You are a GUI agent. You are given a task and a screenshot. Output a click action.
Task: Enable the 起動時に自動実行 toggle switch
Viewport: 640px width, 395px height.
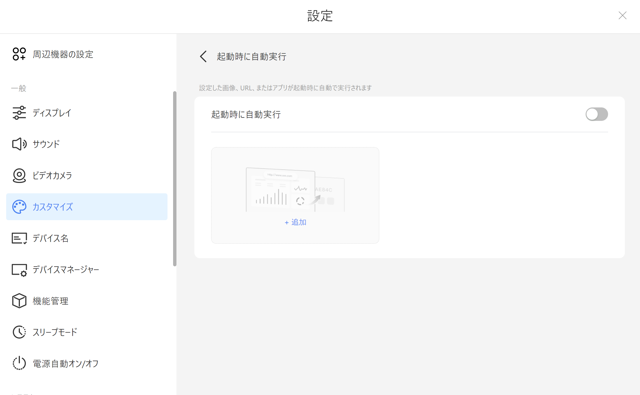(x=596, y=114)
